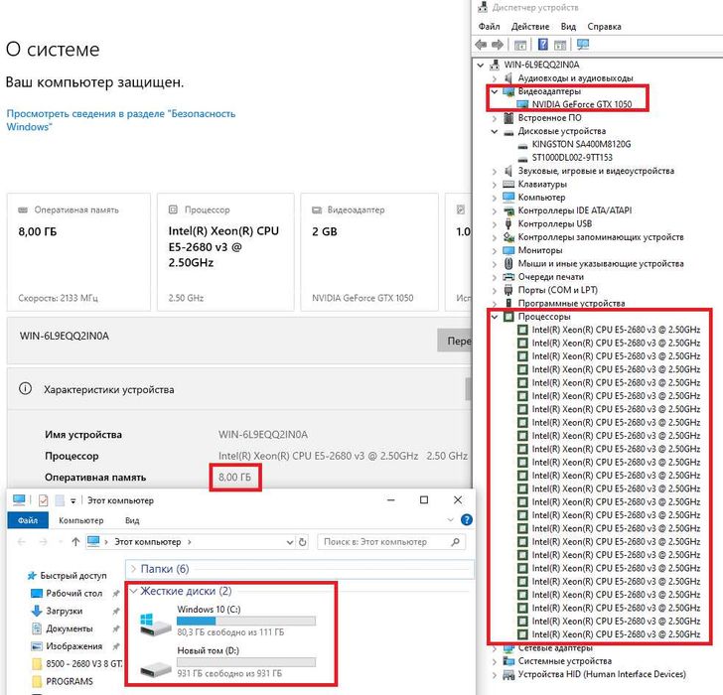Expand the Клавиатуры category
The image size is (723, 695).
click(495, 185)
